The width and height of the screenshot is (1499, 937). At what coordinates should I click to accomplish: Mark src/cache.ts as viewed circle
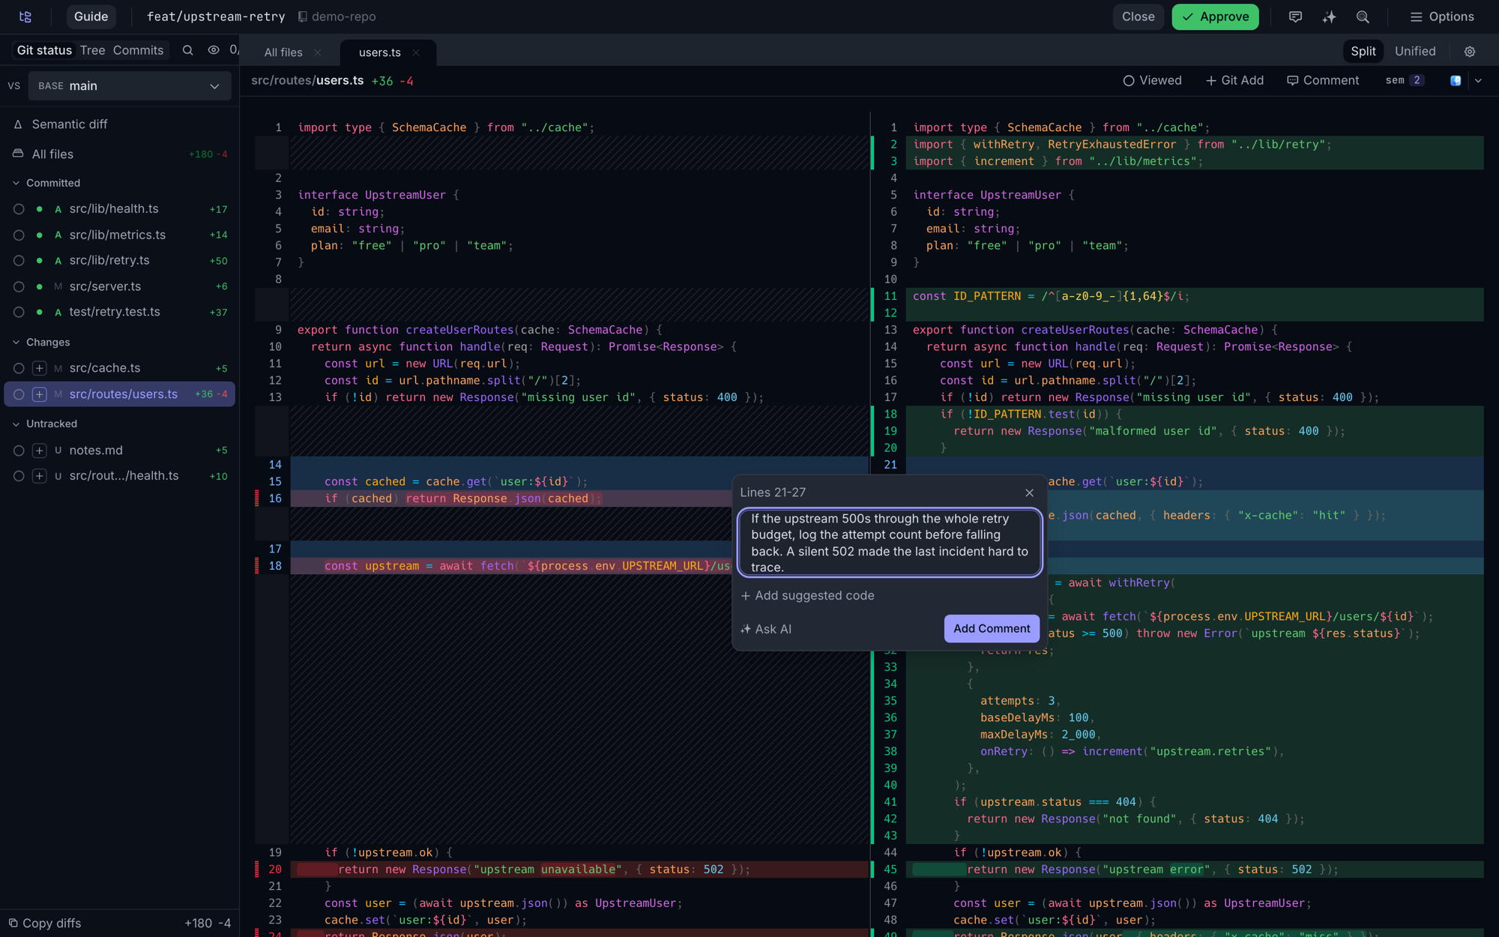point(19,368)
